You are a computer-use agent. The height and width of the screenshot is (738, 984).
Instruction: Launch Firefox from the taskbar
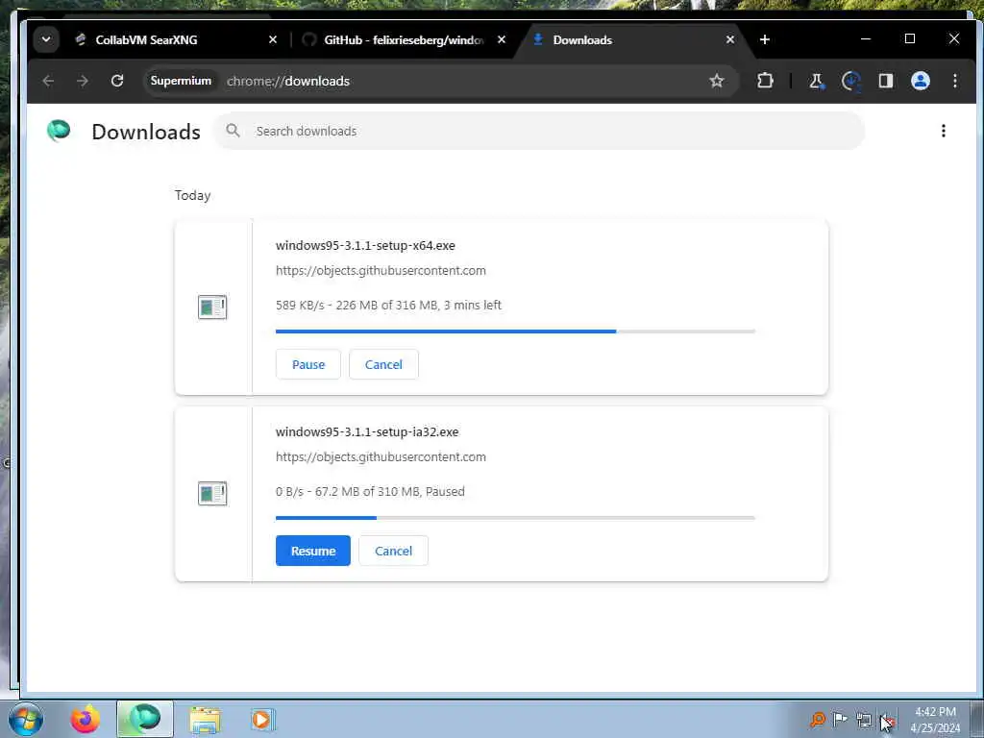pyautogui.click(x=85, y=719)
